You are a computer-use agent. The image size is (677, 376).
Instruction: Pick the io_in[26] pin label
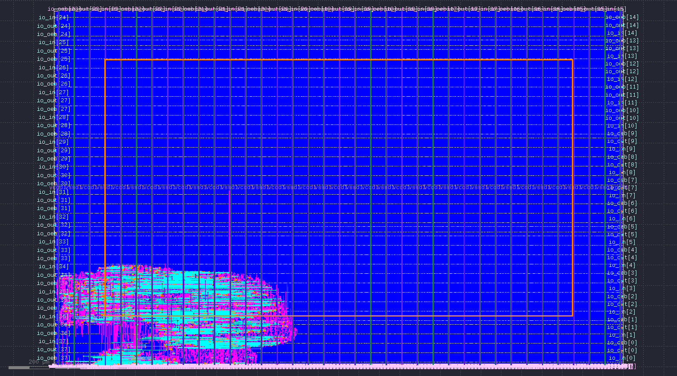[x=54, y=68]
